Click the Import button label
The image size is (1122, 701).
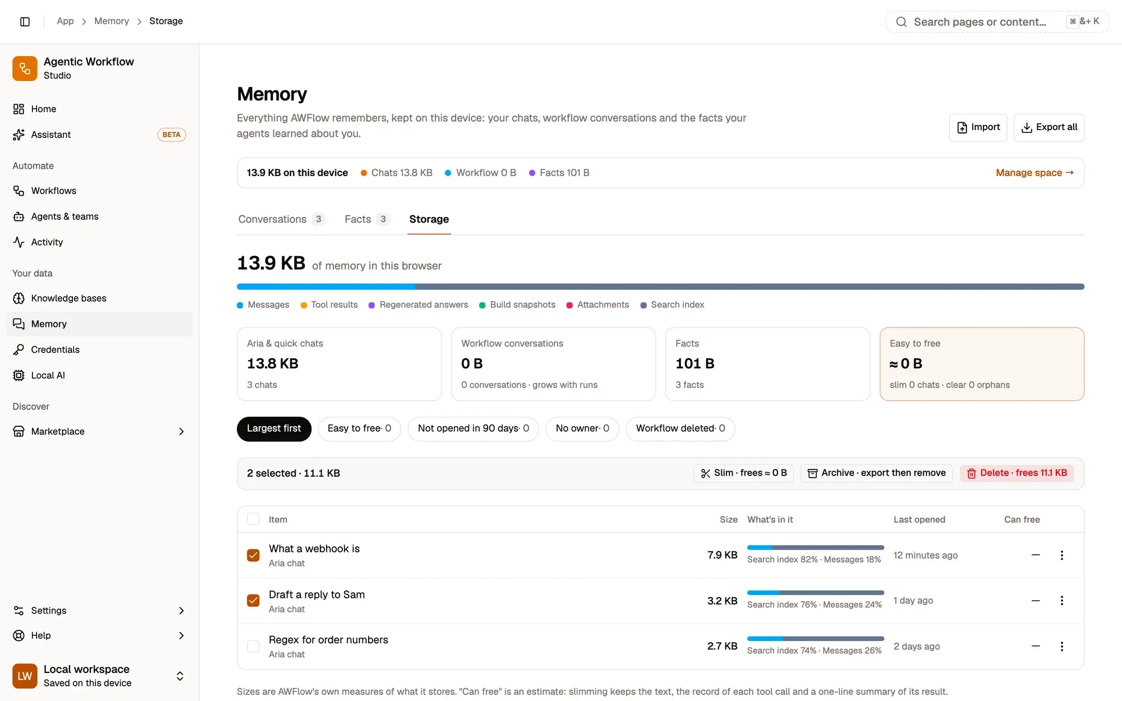point(986,127)
